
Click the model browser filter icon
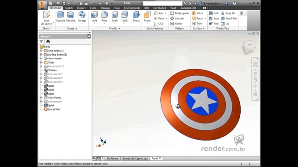[41, 41]
